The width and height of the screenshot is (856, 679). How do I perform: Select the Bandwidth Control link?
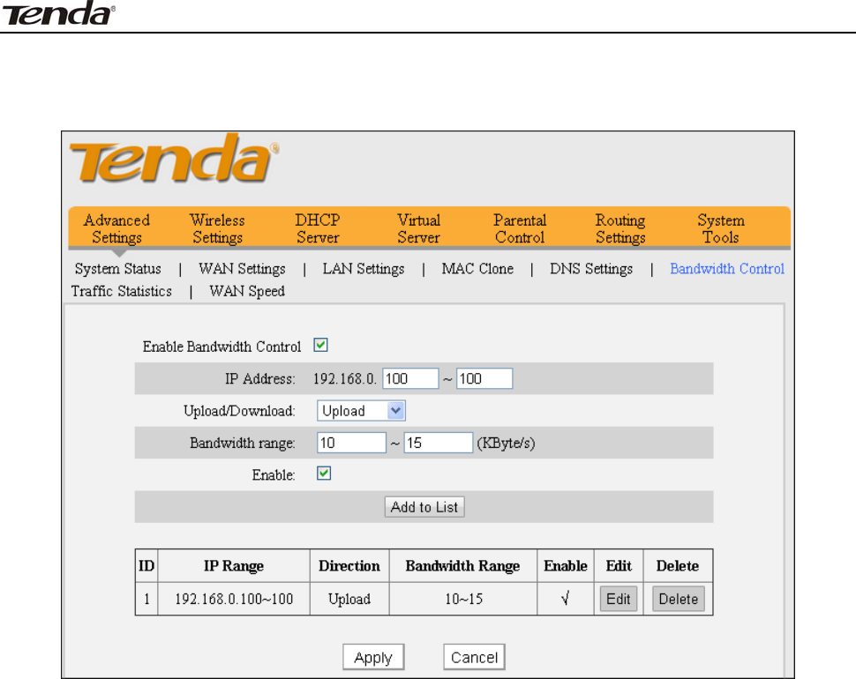[x=727, y=269]
